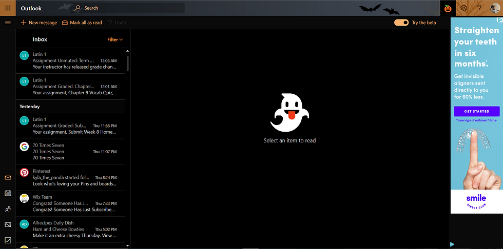Click the smile Direct Club ad logo
The height and width of the screenshot is (249, 503).
click(476, 202)
